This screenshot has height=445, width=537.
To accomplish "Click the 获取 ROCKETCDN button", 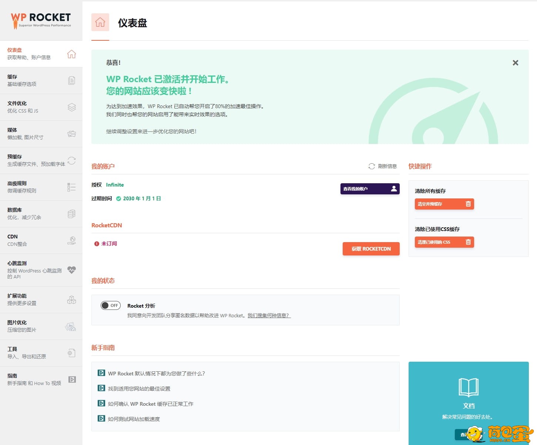I will [371, 249].
